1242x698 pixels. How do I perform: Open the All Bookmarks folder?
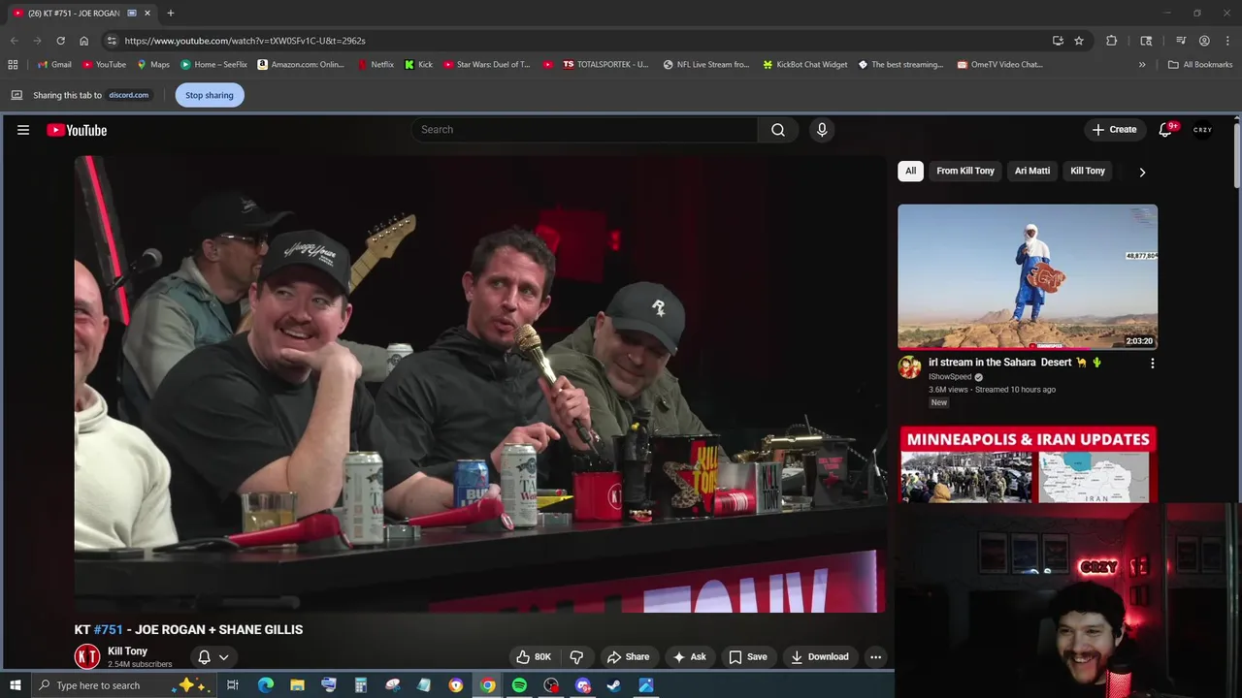1200,65
